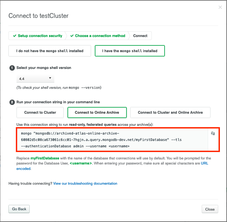Image resolution: width=227 pixels, height=222 pixels.
Task: Click inside the connection string code box
Action: point(112,140)
